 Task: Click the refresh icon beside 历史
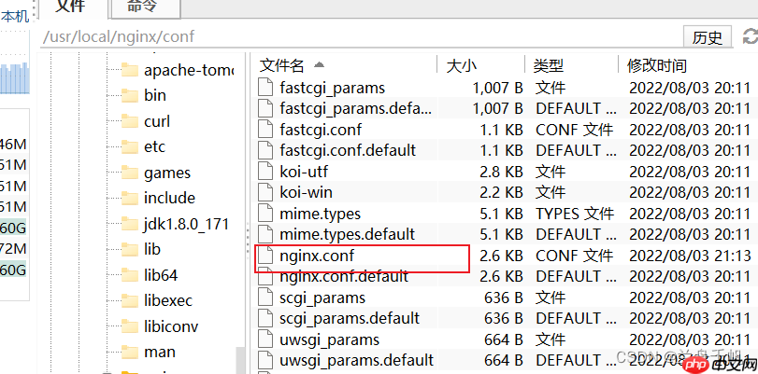(x=751, y=36)
